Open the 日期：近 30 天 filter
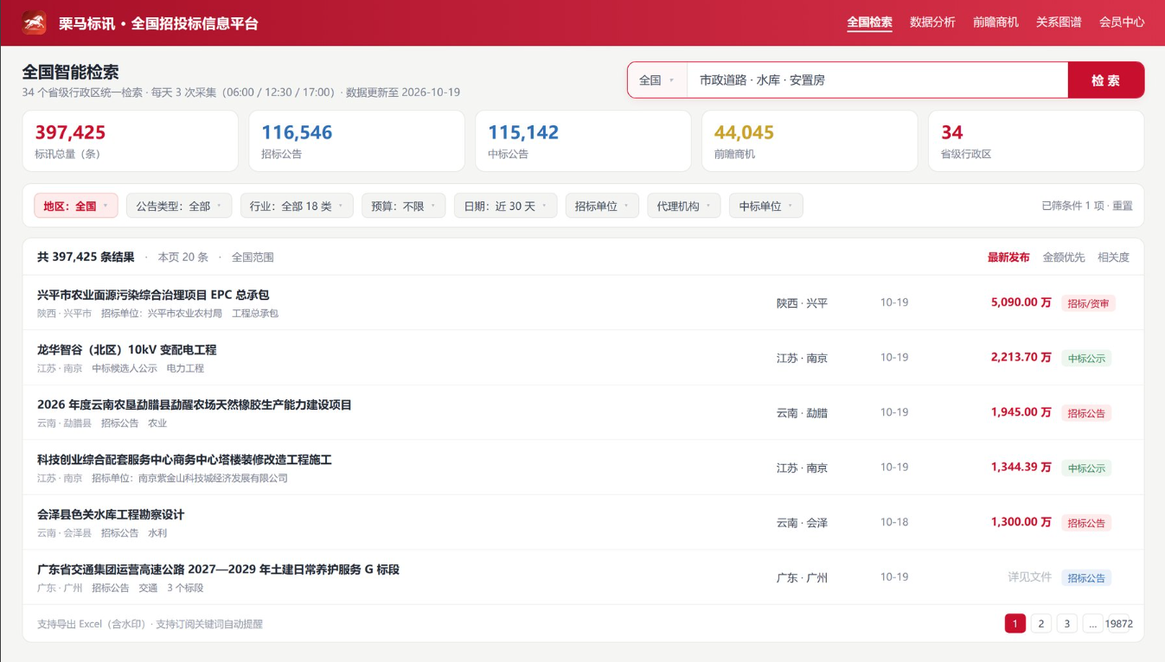 click(505, 207)
